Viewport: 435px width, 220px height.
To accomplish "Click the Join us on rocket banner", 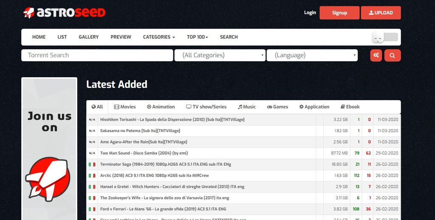I will (x=49, y=149).
